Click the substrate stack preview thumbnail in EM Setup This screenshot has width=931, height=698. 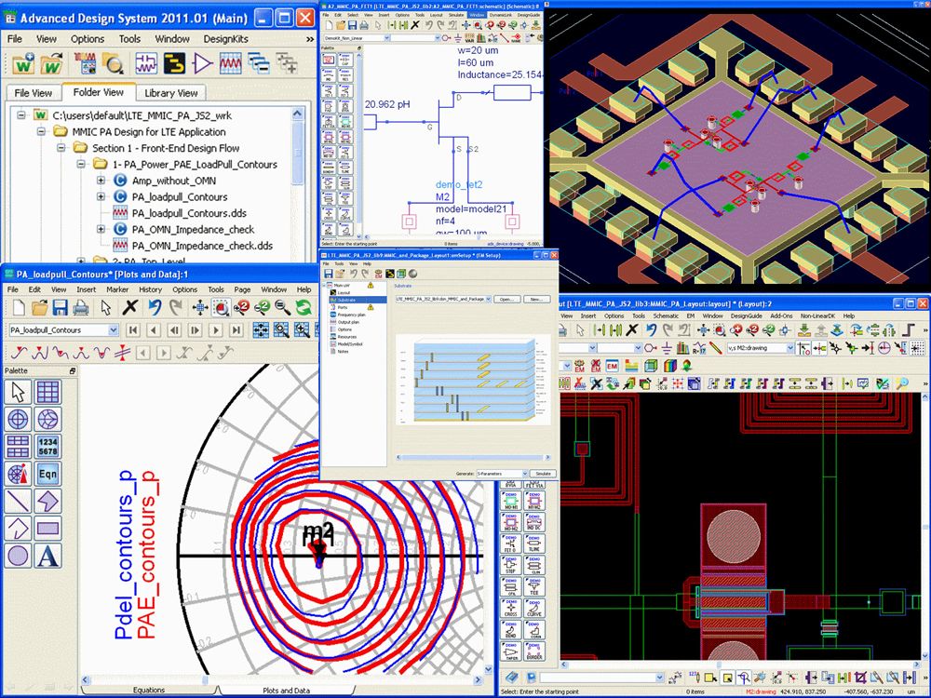click(473, 380)
